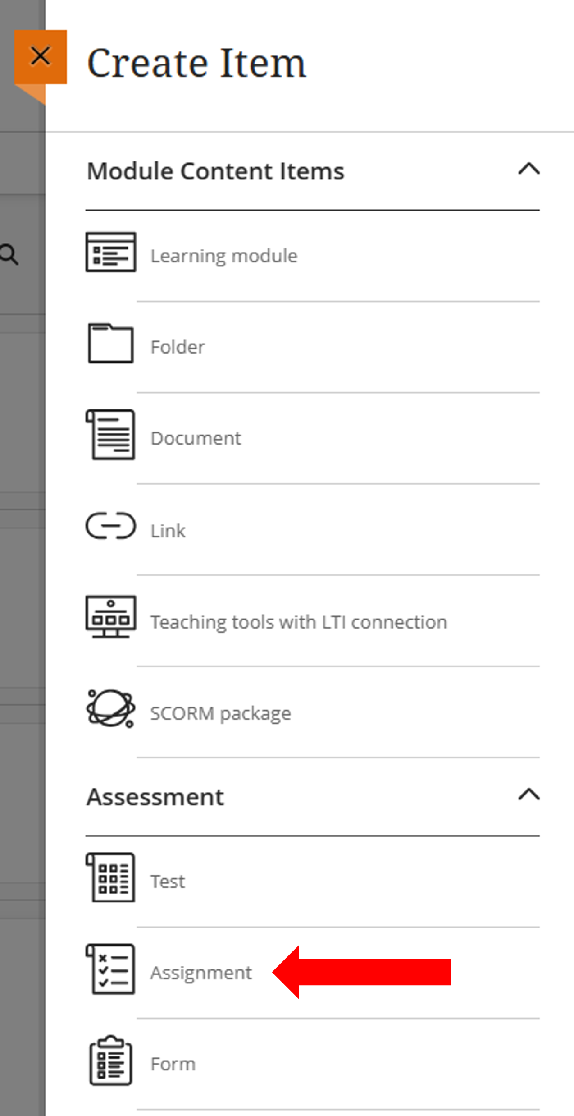Click the SCORM package planet icon
The image size is (574, 1116).
(110, 708)
